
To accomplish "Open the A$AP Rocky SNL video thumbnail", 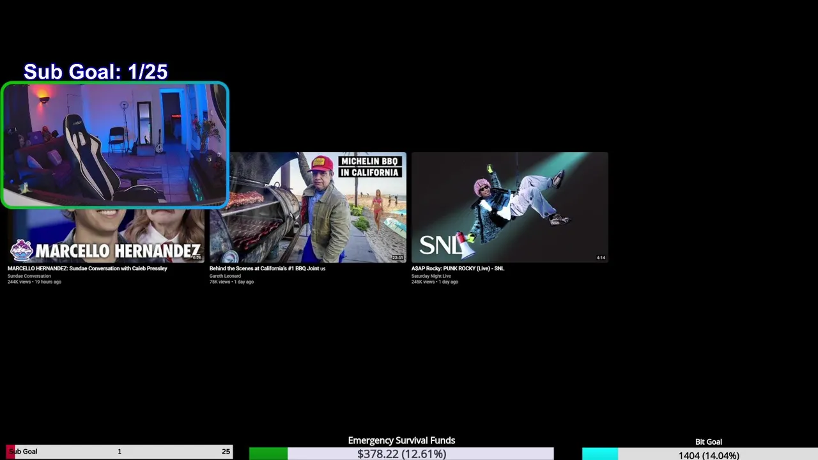I will pyautogui.click(x=510, y=207).
